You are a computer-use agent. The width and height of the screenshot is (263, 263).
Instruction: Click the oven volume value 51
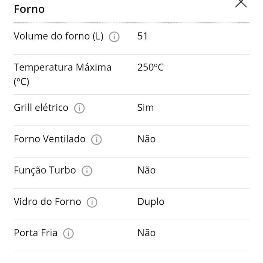(143, 36)
